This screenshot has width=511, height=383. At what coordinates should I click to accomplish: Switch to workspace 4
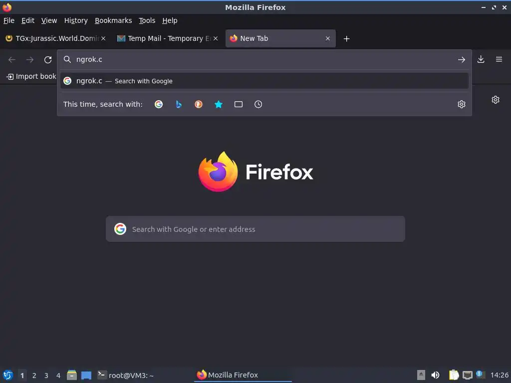click(58, 376)
